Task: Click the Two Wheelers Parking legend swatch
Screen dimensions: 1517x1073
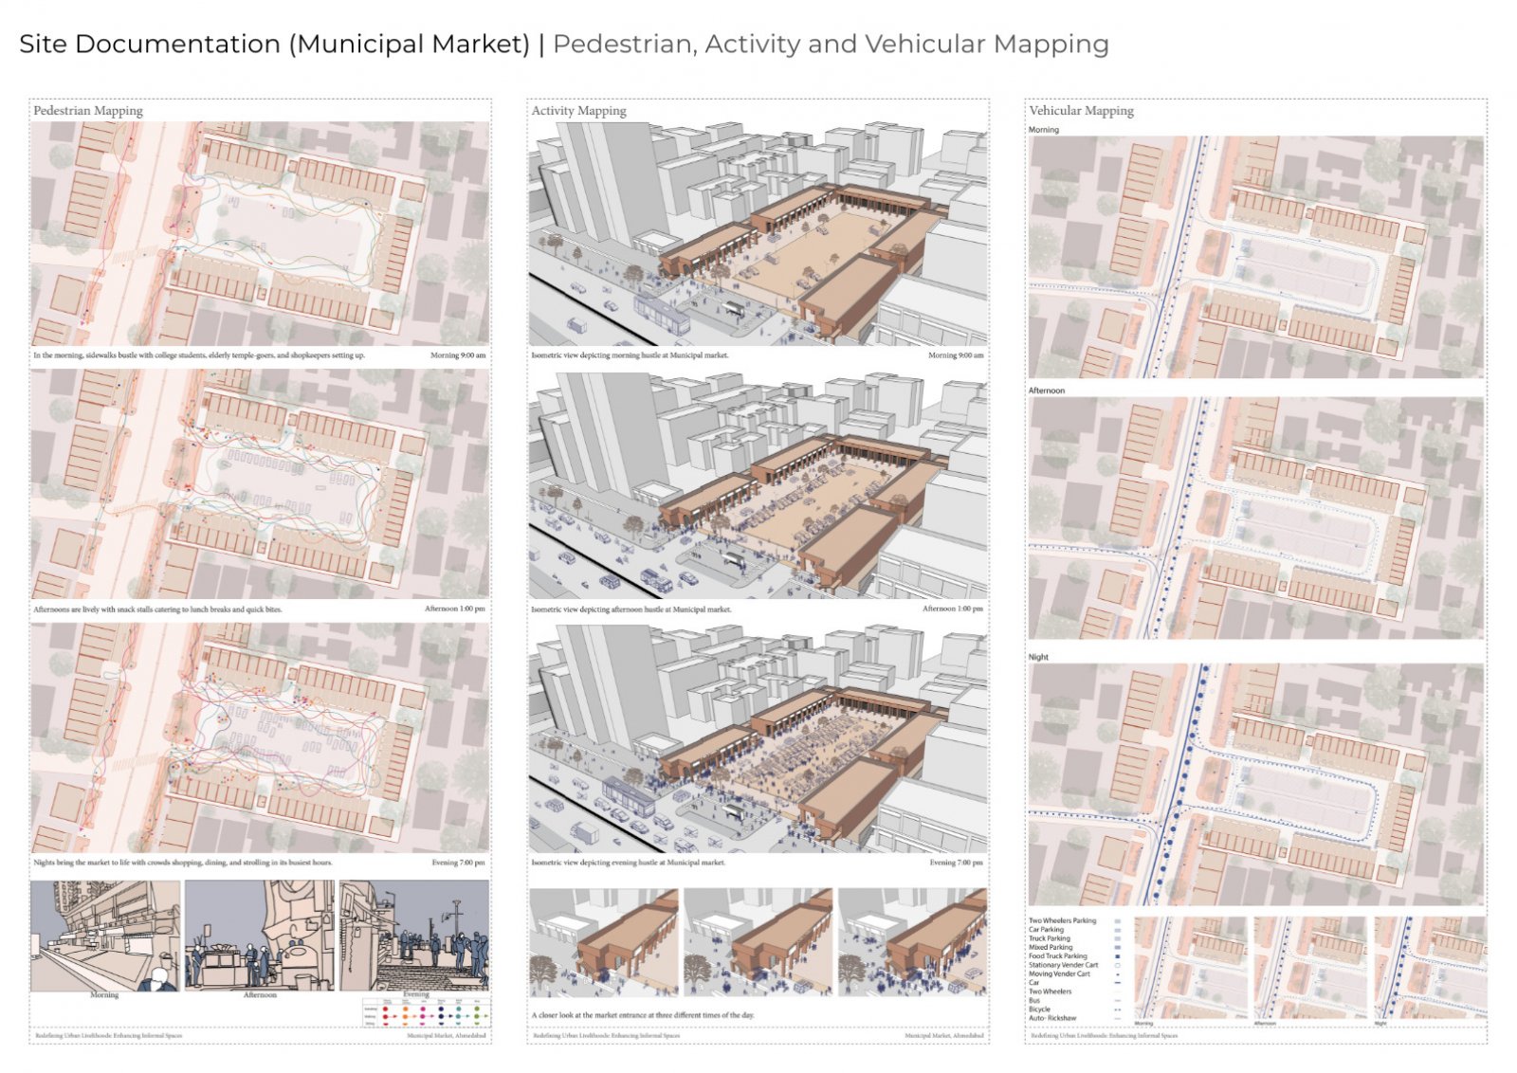Action: 1118,921
